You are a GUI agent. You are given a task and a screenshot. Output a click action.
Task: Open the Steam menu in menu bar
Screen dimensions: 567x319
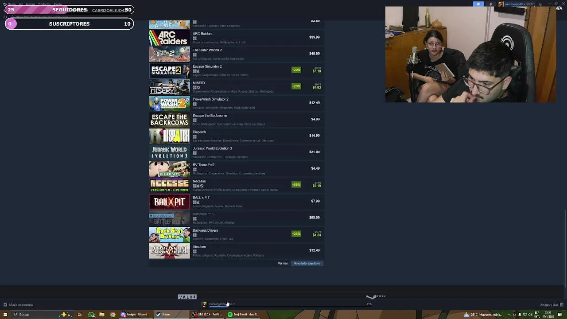click(x=12, y=4)
